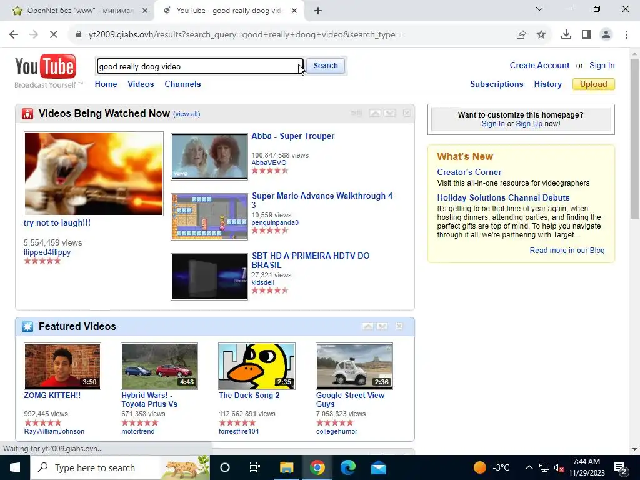Screen dimensions: 640x480
Task: Open Task View on the taskbar
Action: point(255,467)
